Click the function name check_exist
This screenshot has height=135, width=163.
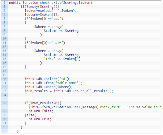click(50, 3)
